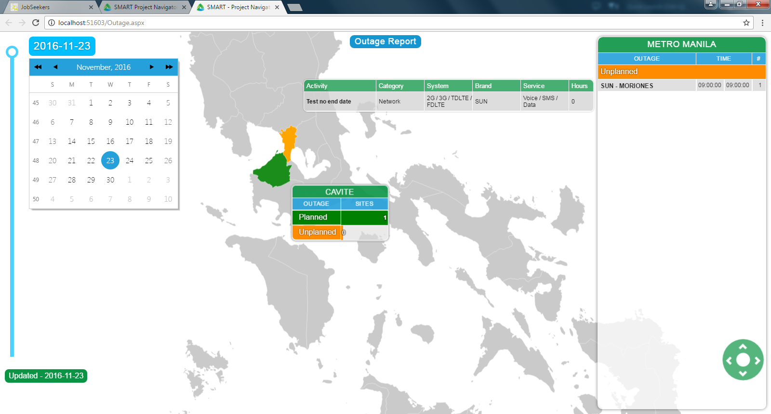Click the Outage Report title button
Viewport: 771px width, 414px height.
385,41
